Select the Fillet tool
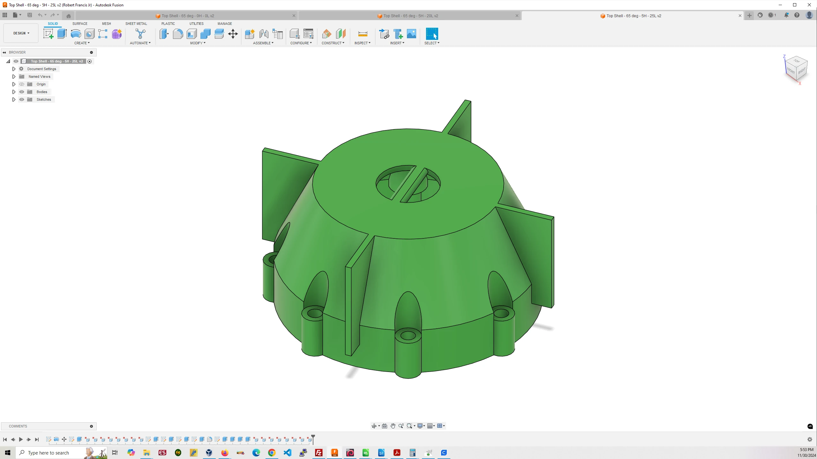This screenshot has height=459, width=817. click(x=178, y=34)
